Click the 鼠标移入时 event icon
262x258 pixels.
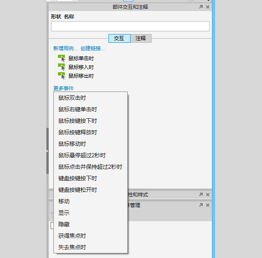point(61,67)
